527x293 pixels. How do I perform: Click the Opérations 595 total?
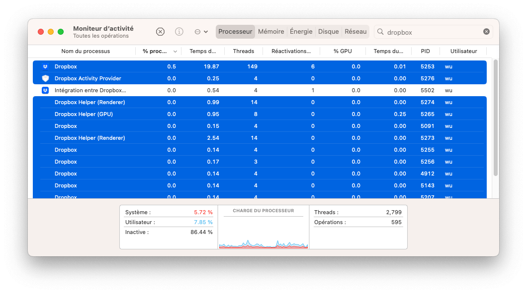tap(396, 222)
